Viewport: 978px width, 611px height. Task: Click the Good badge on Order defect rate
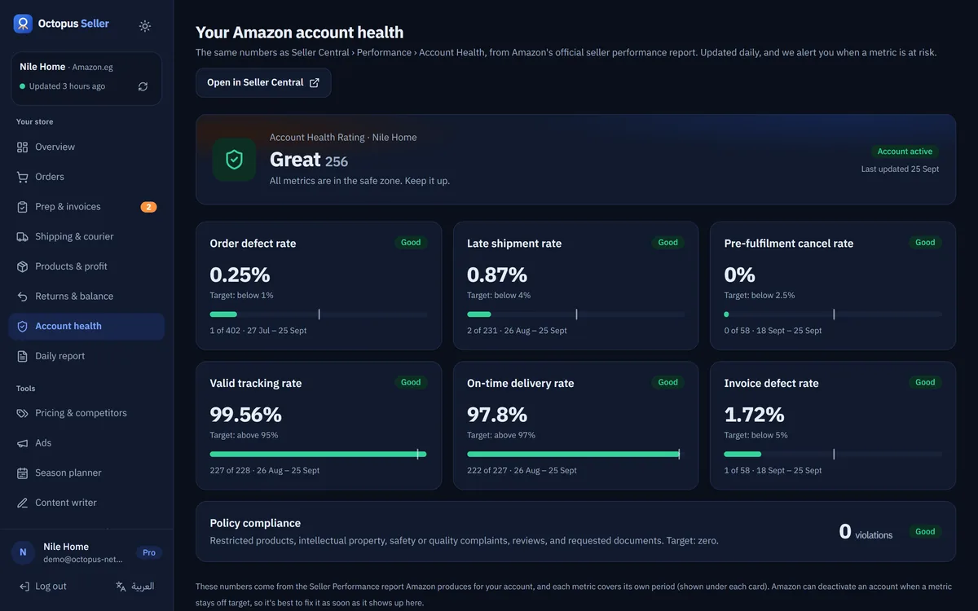pyautogui.click(x=411, y=243)
